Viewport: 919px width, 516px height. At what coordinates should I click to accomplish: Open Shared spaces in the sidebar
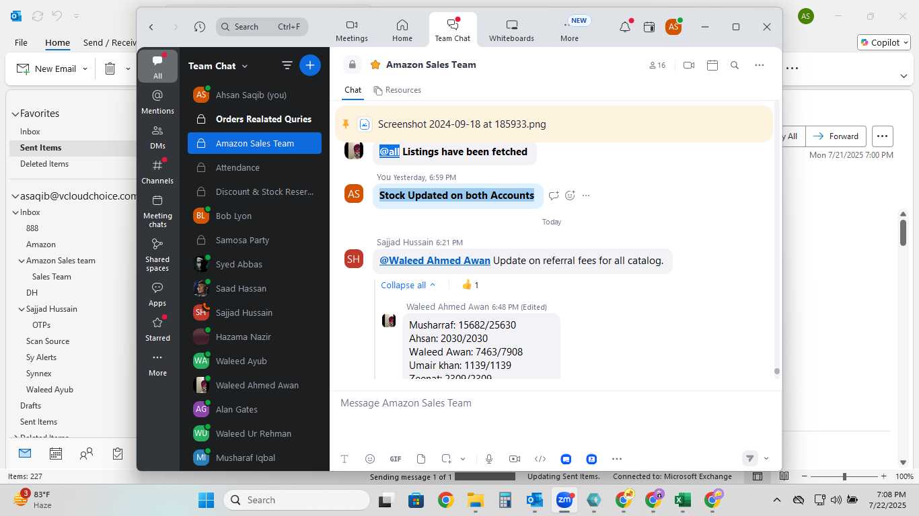(x=157, y=255)
